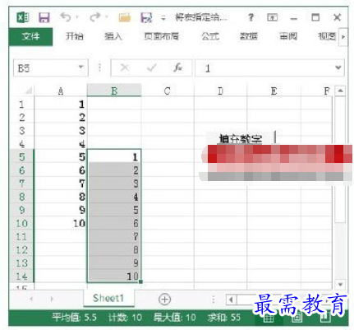The image size is (354, 330).
Task: Click the Name Box showing B5
Action: [51, 67]
